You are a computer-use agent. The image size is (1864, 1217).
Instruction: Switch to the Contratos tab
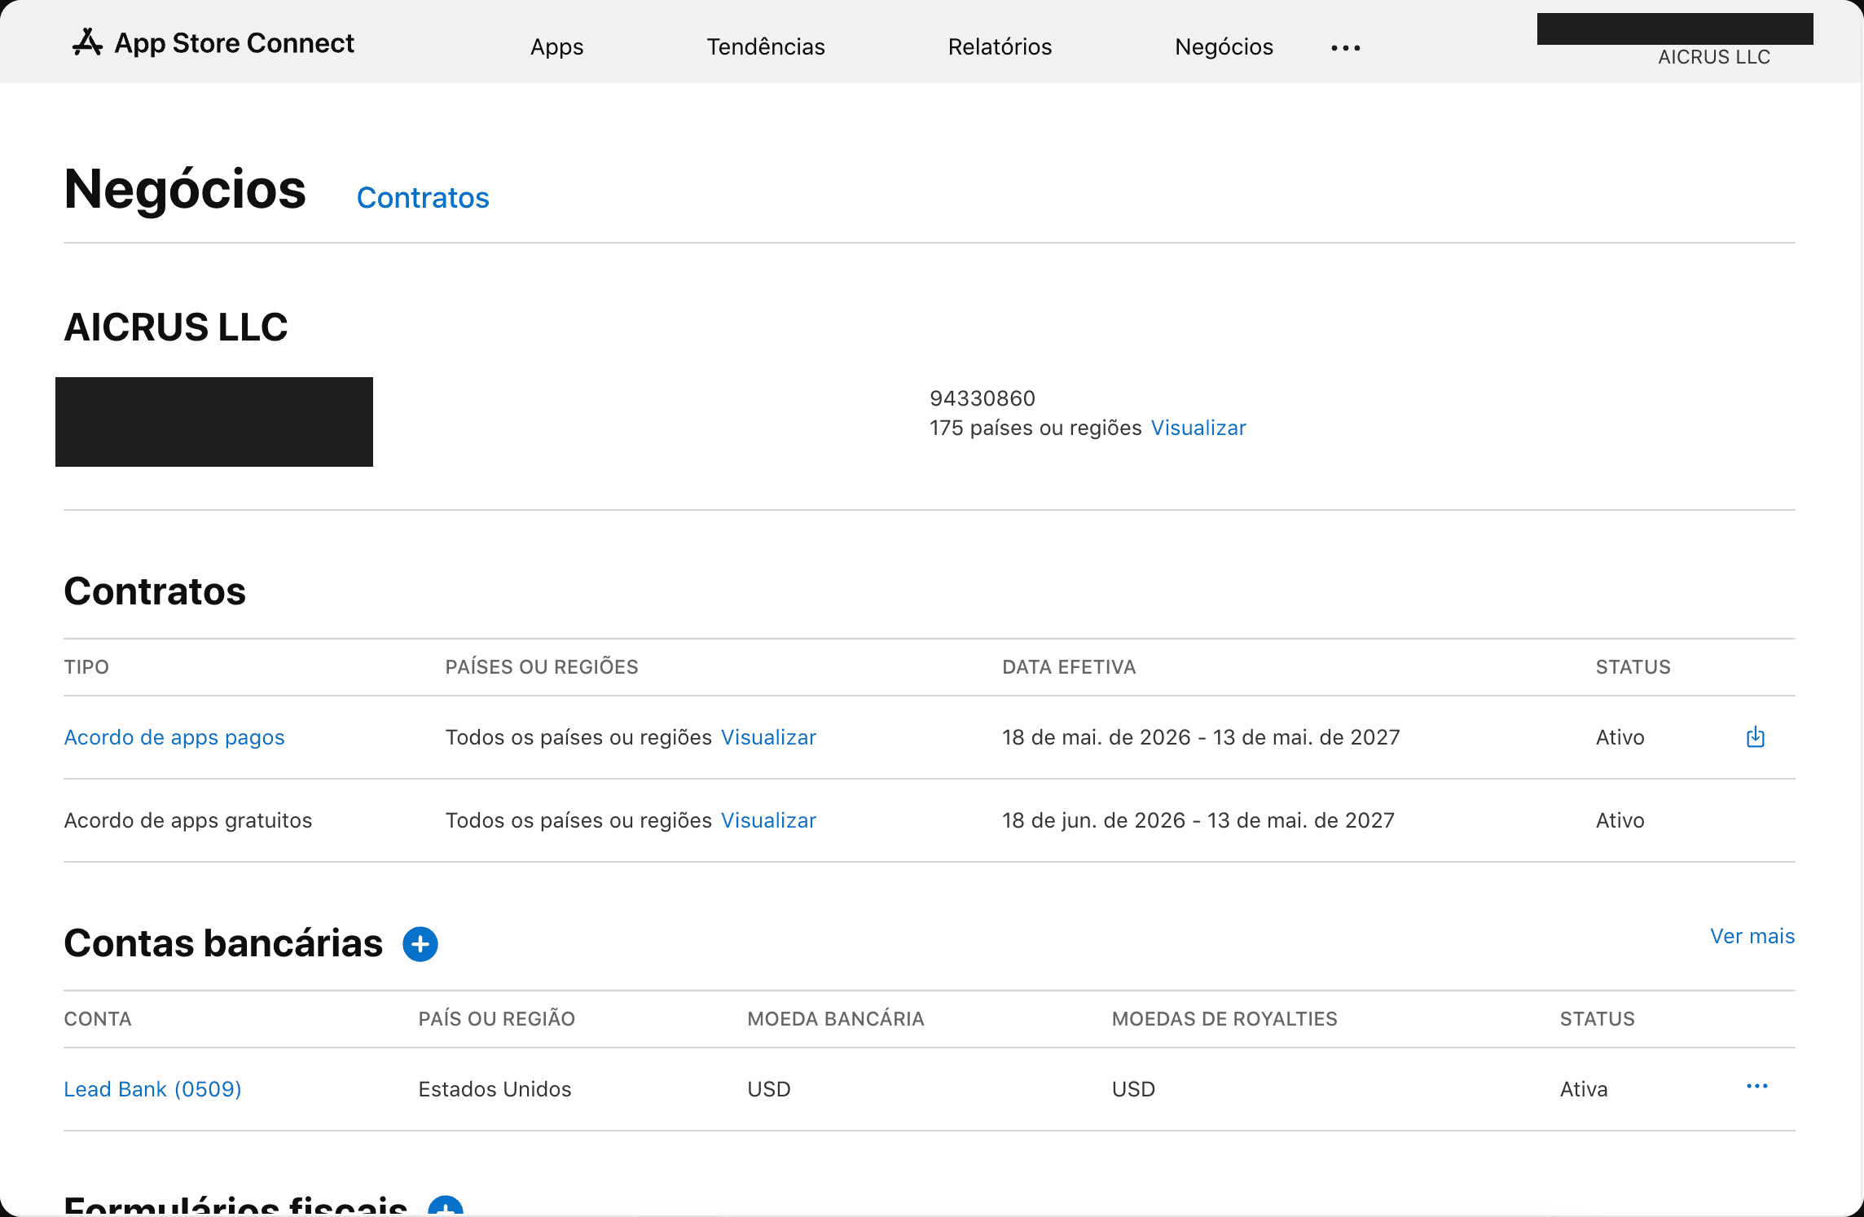423,198
